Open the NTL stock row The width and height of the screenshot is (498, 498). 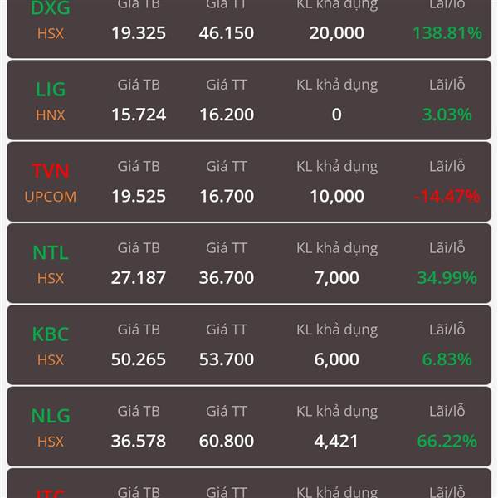point(249,263)
